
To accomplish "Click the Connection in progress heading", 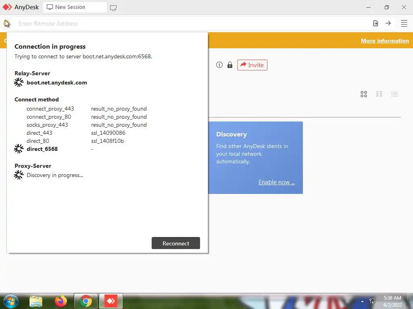I will [50, 47].
